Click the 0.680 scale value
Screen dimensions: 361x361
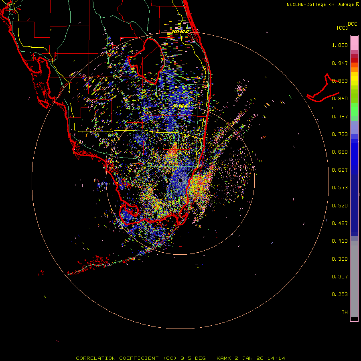[x=340, y=152]
